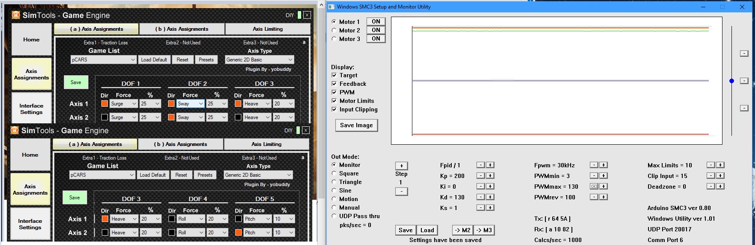Click Step minus button below value 1
Screen dimensions: 755x245
point(401,192)
